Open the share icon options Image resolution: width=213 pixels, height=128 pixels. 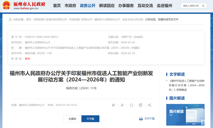[149, 105]
